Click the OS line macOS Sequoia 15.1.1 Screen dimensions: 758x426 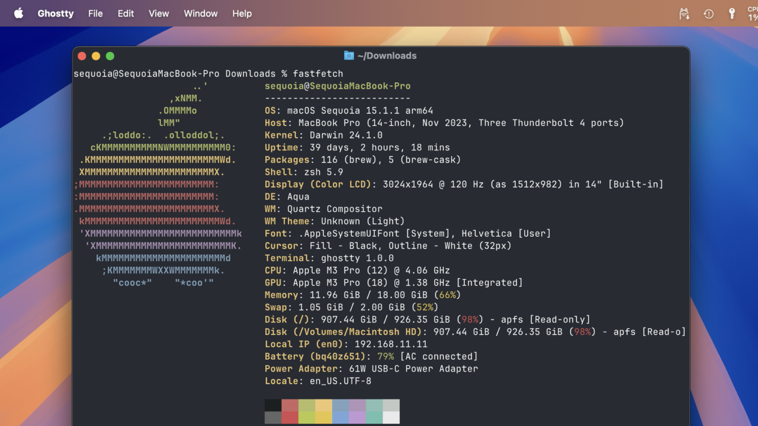click(349, 111)
